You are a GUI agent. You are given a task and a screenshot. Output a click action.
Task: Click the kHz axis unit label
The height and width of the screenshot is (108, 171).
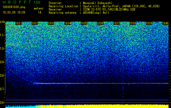(2, 22)
